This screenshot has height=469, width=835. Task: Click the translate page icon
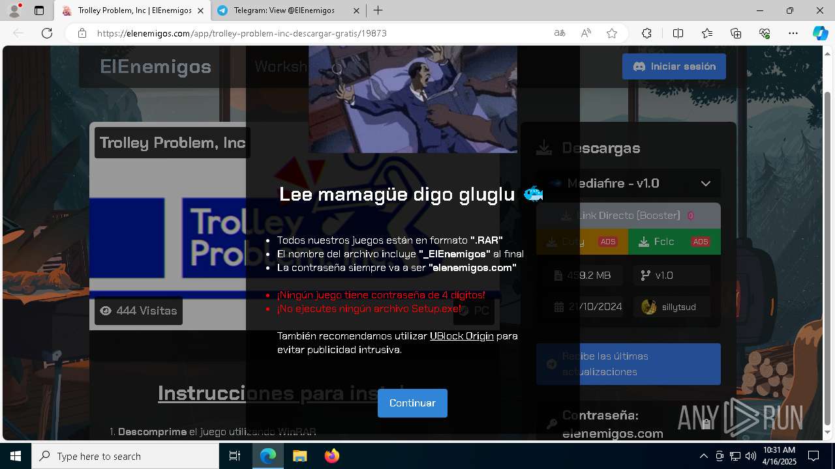[560, 33]
